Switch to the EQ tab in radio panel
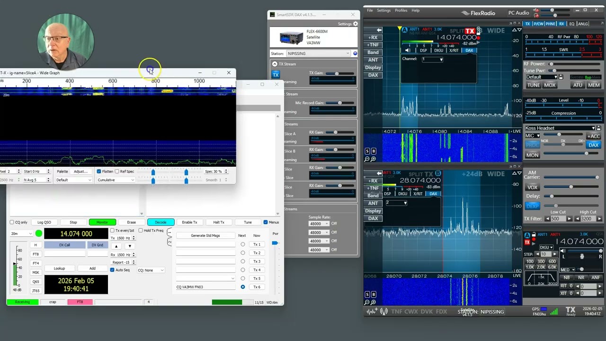Viewport: 606px width, 341px height. point(571,24)
